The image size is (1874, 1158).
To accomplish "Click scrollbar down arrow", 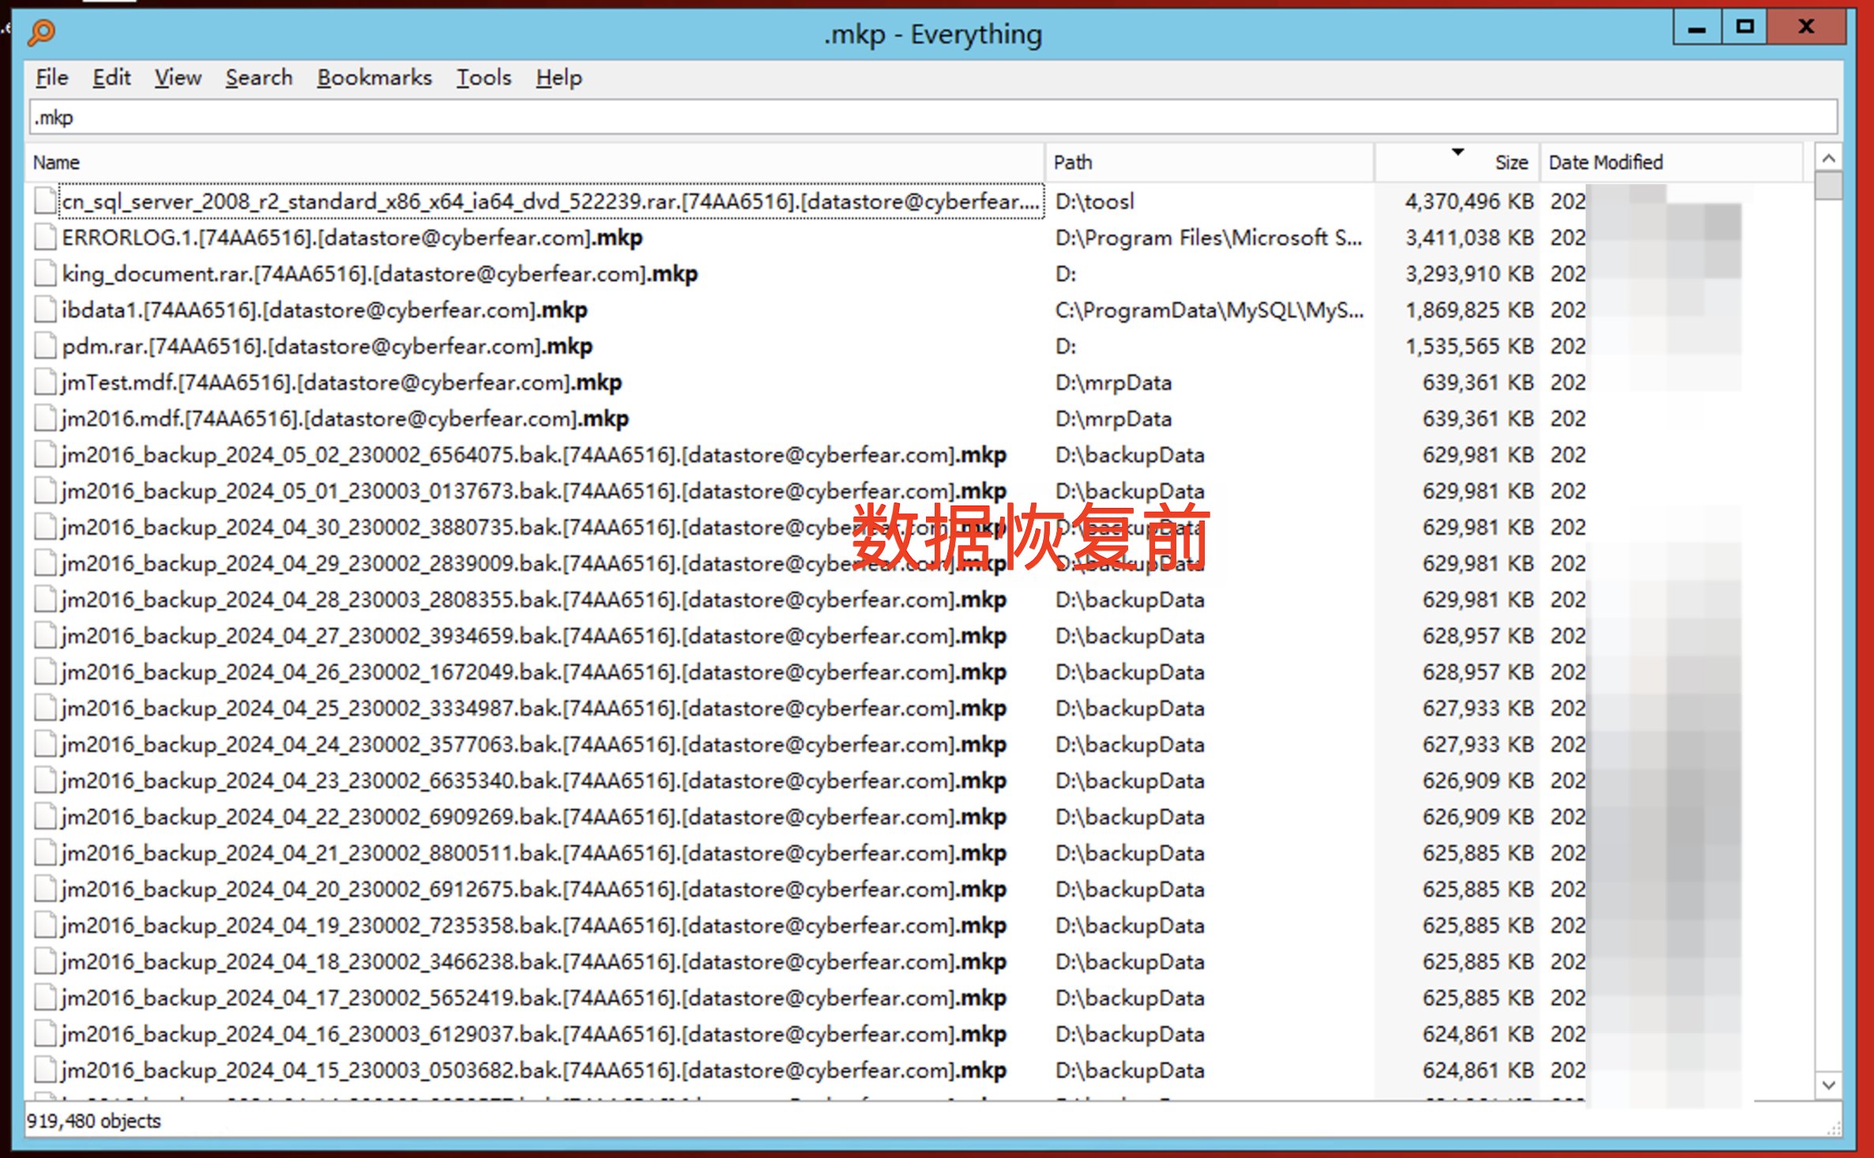I will point(1828,1085).
